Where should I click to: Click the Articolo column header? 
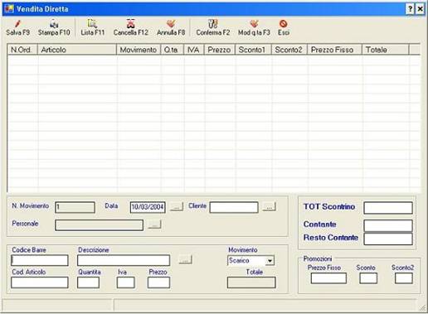tap(77, 50)
